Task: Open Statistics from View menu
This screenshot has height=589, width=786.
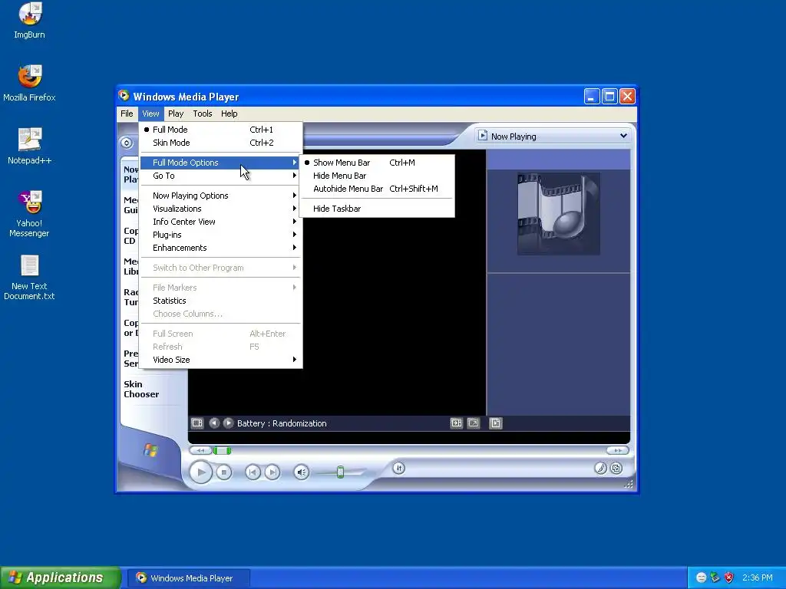Action: tap(220, 301)
